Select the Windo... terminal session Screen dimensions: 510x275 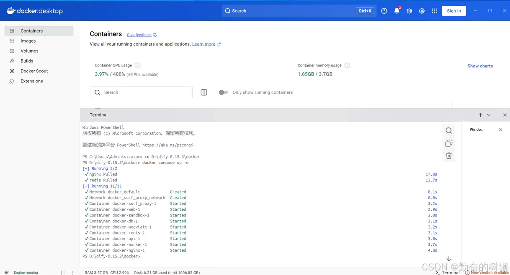click(477, 130)
